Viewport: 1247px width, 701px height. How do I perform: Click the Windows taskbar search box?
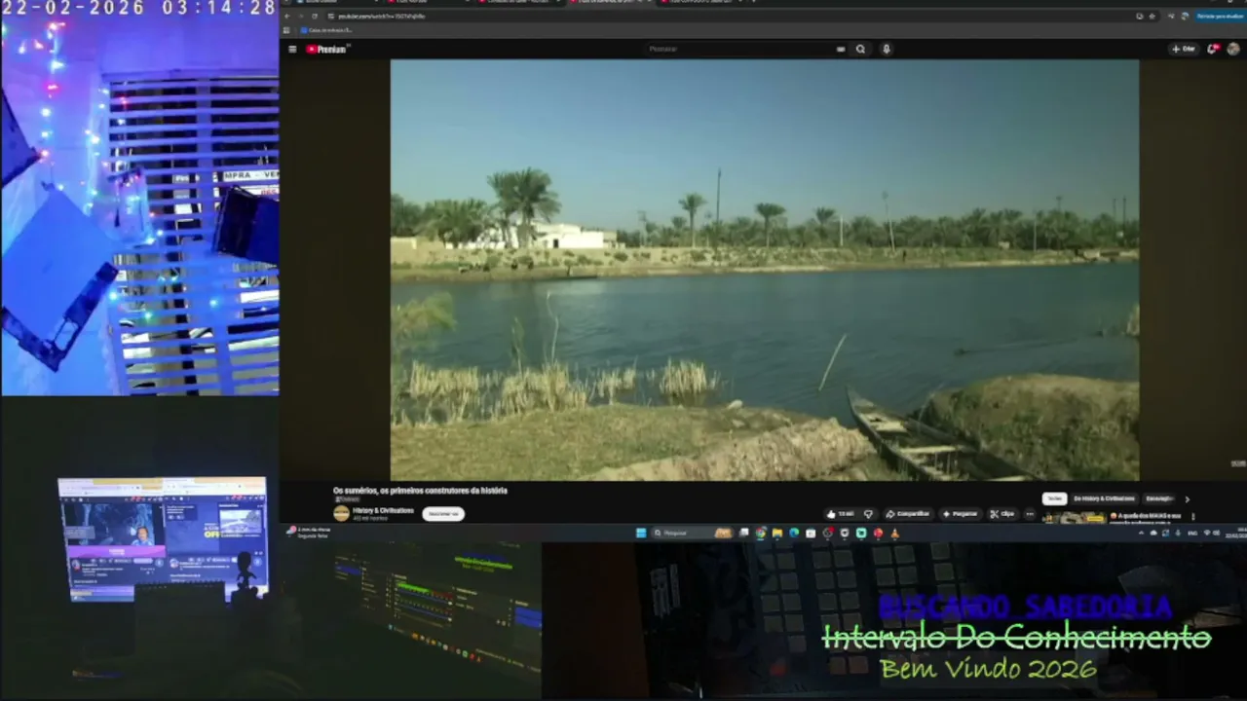(693, 533)
